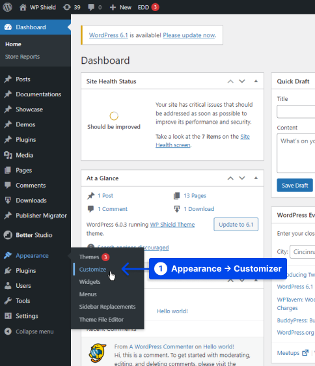Screen dimensions: 315x366
Task: Open BuddyPress news link
Action: tap(296, 320)
